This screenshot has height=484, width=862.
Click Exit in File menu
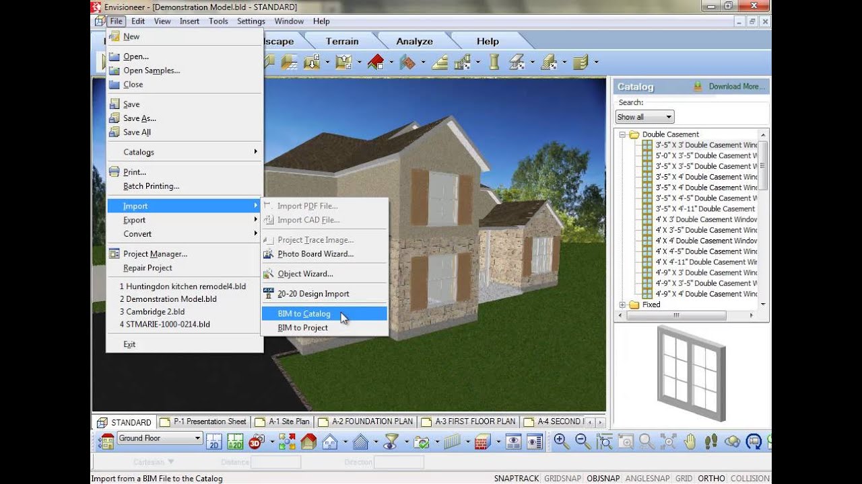point(185,344)
